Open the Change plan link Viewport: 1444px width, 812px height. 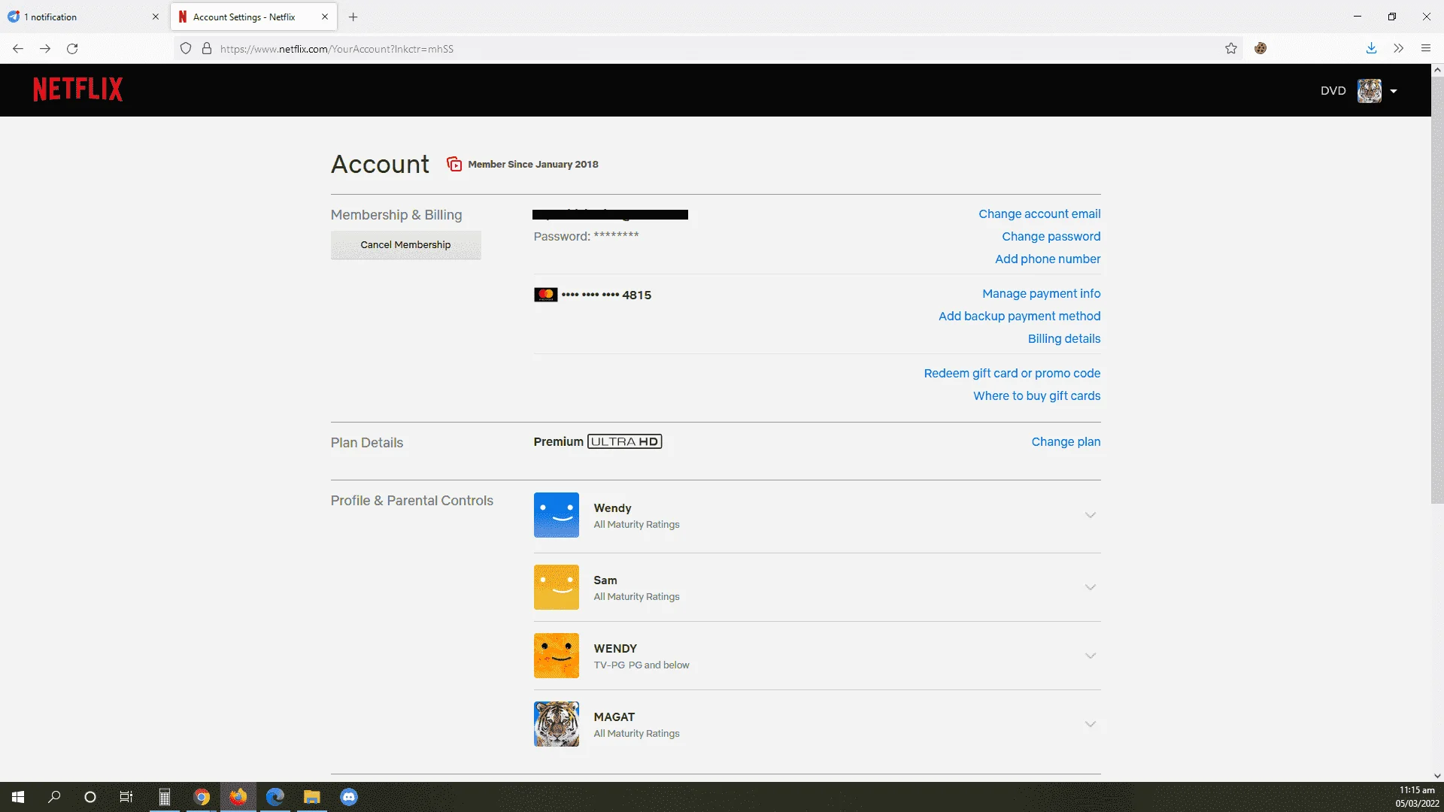[x=1066, y=442]
